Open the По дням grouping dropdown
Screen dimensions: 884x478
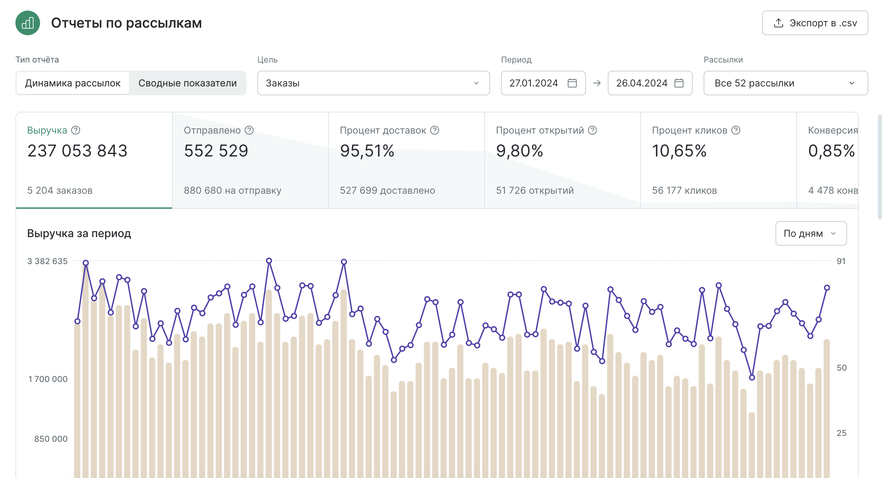pos(811,233)
